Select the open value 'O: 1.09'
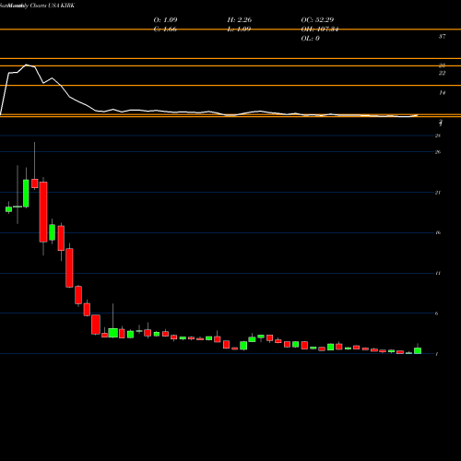 (165, 20)
